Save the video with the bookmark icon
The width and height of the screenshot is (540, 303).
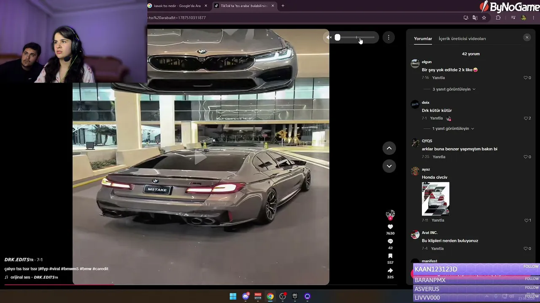pos(390,256)
